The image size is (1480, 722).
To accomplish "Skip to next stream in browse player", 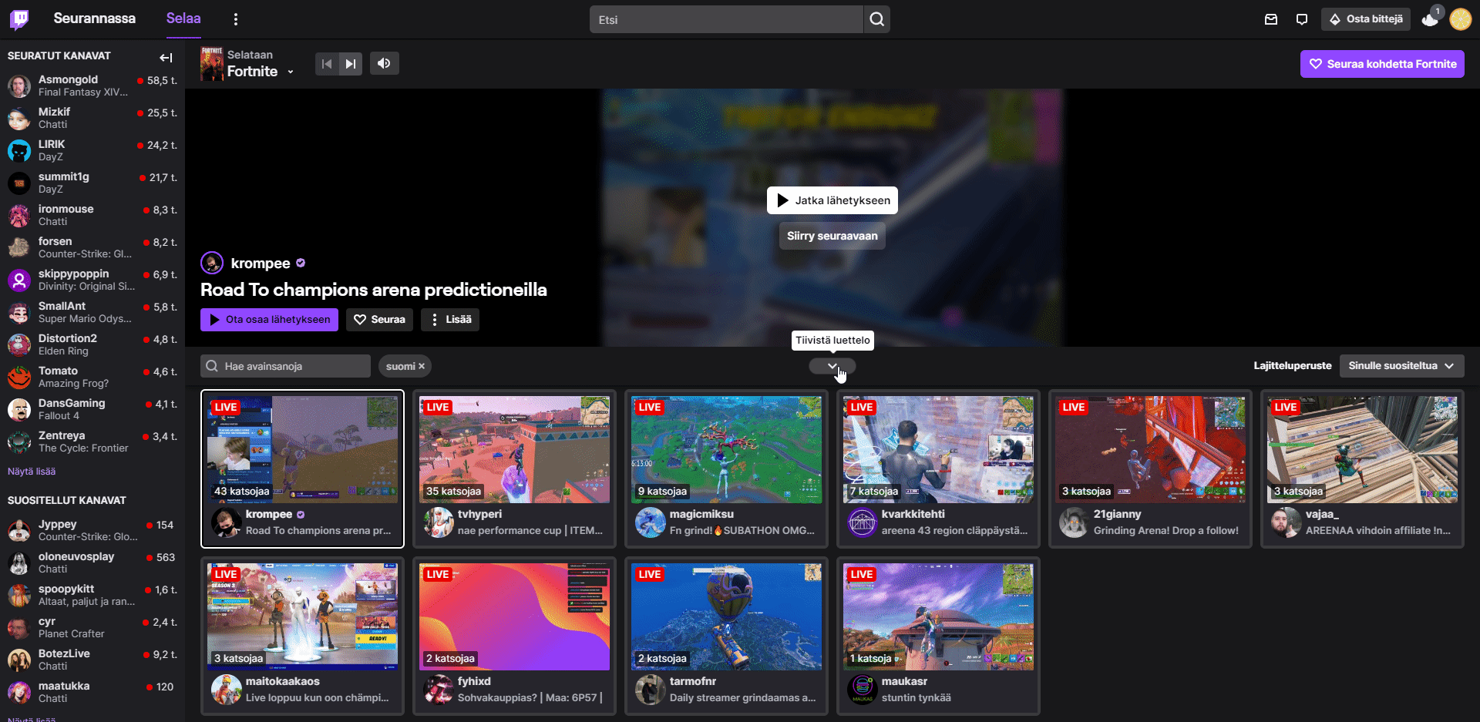I will (x=351, y=63).
